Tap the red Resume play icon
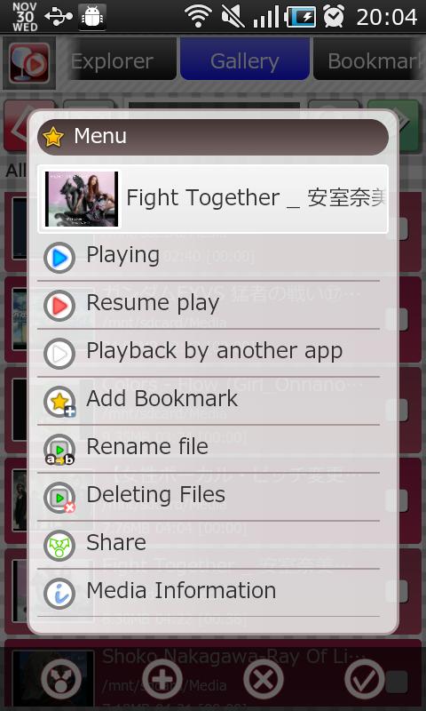This screenshot has width=426, height=711. [59, 306]
